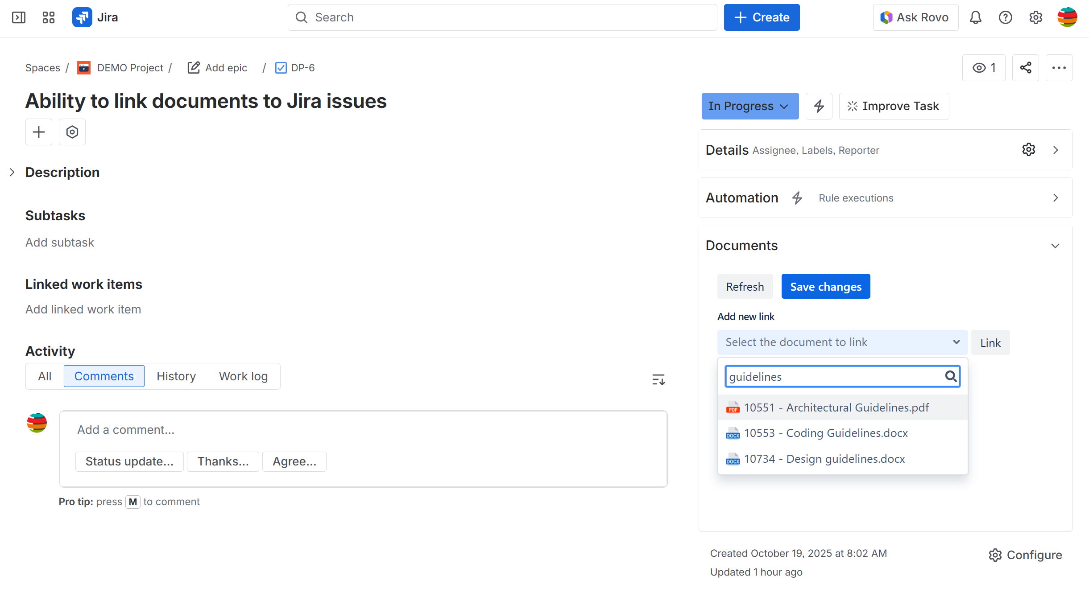Image resolution: width=1089 pixels, height=601 pixels.
Task: Switch to the Work log tab
Action: pyautogui.click(x=243, y=376)
